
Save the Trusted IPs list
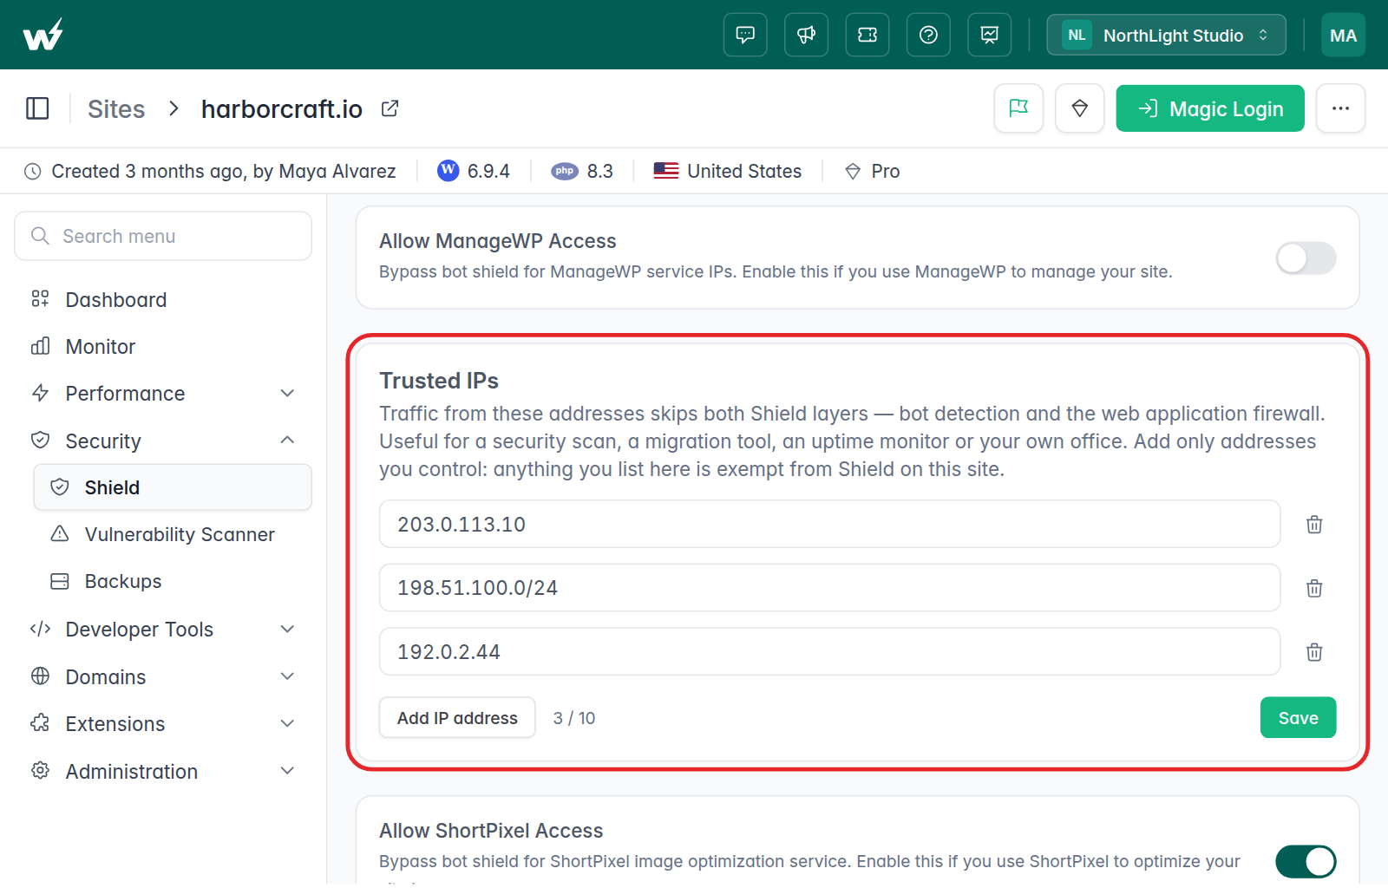click(x=1298, y=718)
